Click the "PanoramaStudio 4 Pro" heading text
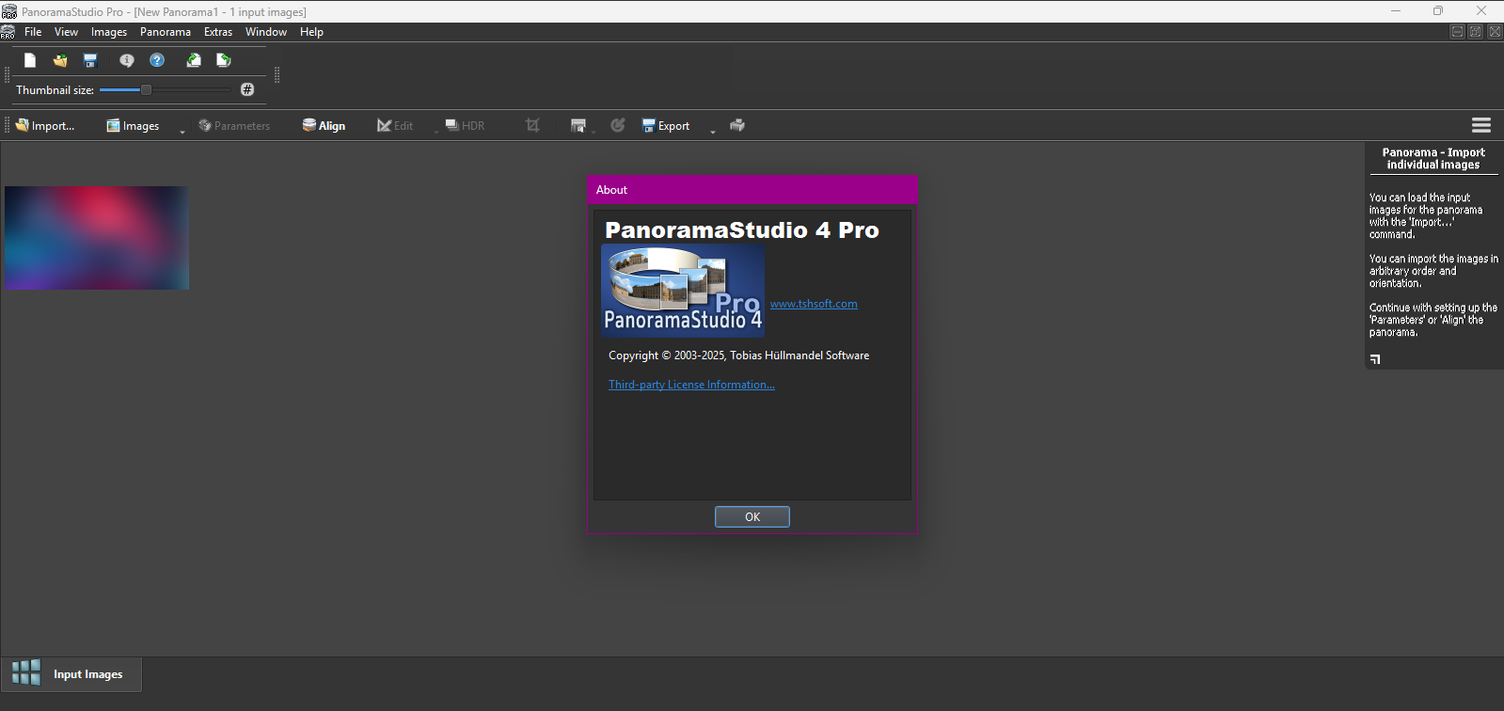Image resolution: width=1504 pixels, height=711 pixels. coord(742,230)
